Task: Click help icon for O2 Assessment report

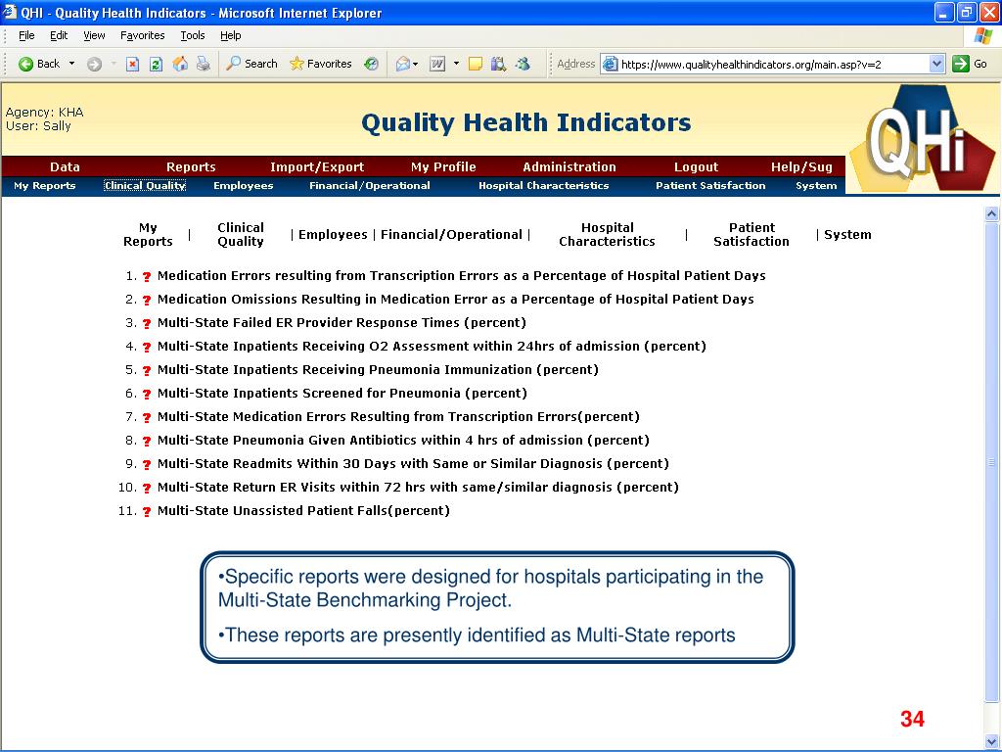Action: pyautogui.click(x=147, y=348)
